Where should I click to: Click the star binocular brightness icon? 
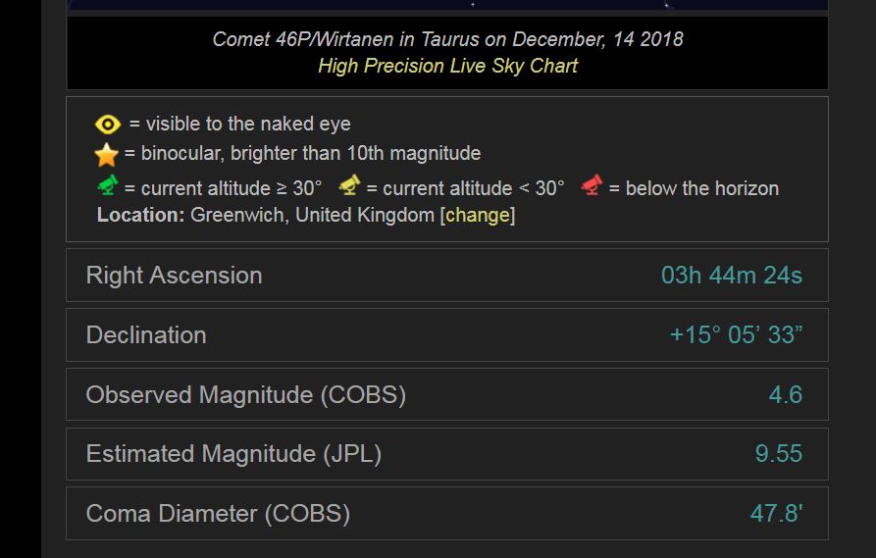pos(107,154)
